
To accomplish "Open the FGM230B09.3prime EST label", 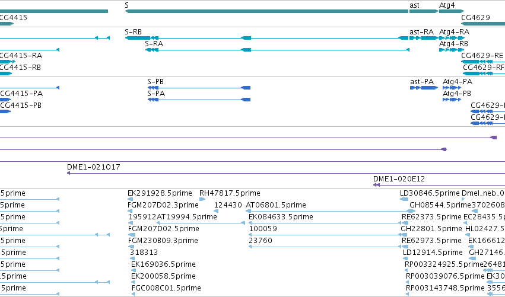I will click(x=163, y=241).
